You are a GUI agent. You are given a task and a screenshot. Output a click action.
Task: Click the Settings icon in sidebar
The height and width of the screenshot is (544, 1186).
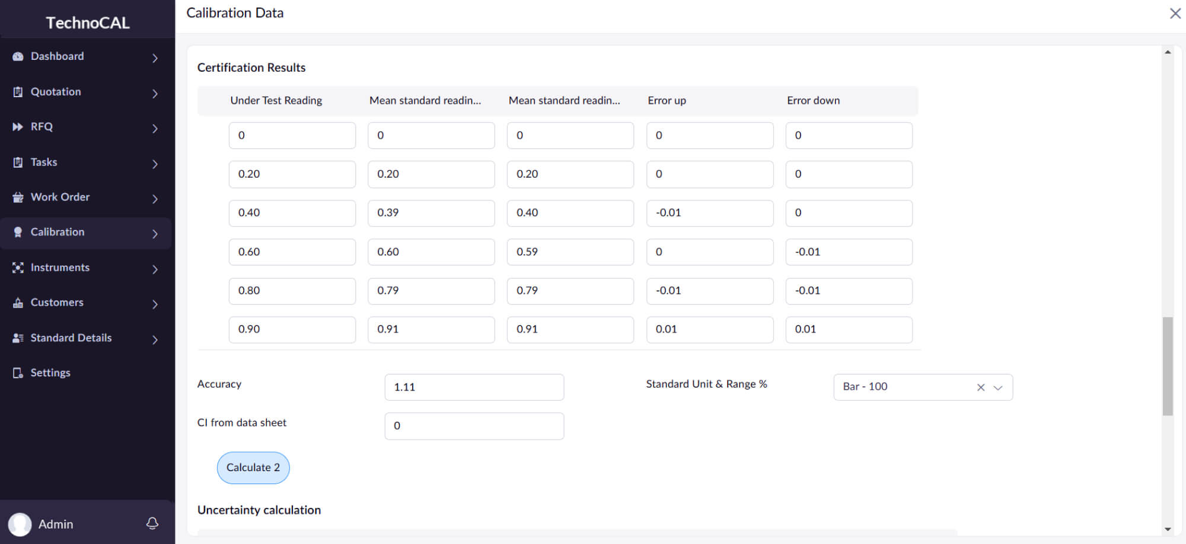click(x=18, y=373)
